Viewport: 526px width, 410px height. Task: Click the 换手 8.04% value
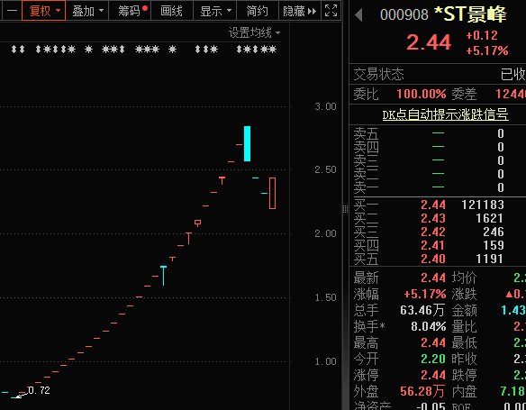pyautogui.click(x=429, y=326)
